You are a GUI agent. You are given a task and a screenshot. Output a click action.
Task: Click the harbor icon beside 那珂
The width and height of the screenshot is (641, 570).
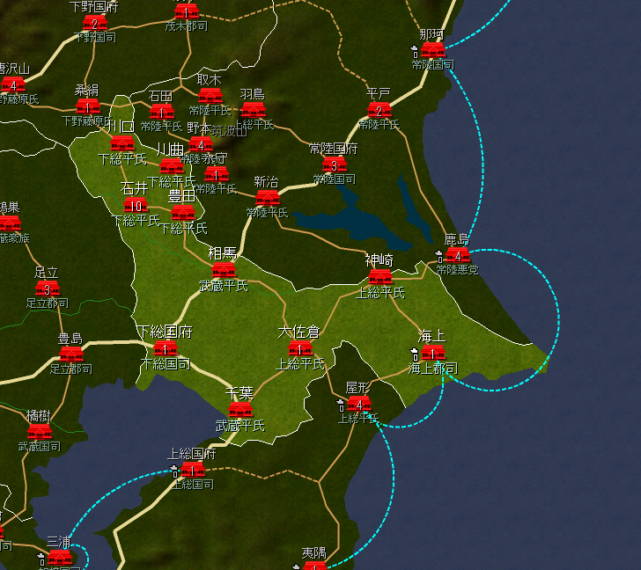pos(415,52)
